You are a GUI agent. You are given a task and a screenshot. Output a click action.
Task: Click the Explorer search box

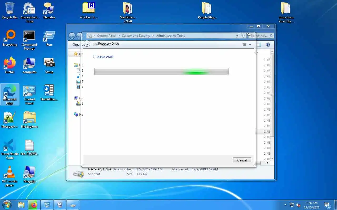coord(261,36)
